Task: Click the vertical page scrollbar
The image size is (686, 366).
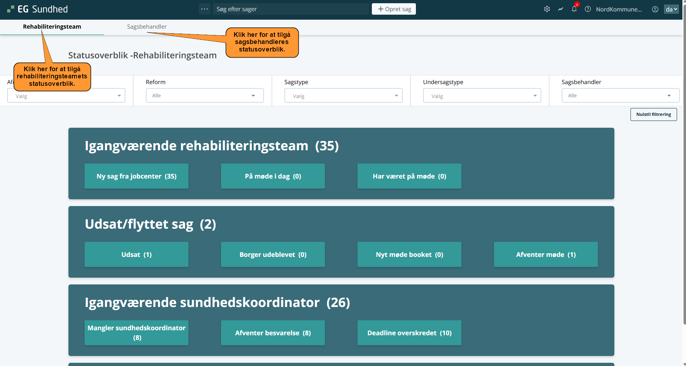Action: [x=684, y=179]
